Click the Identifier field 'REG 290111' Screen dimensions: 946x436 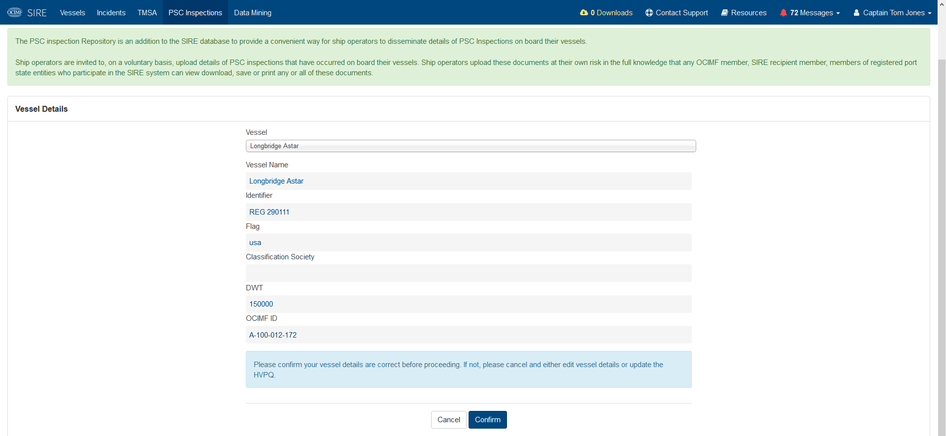tap(469, 212)
